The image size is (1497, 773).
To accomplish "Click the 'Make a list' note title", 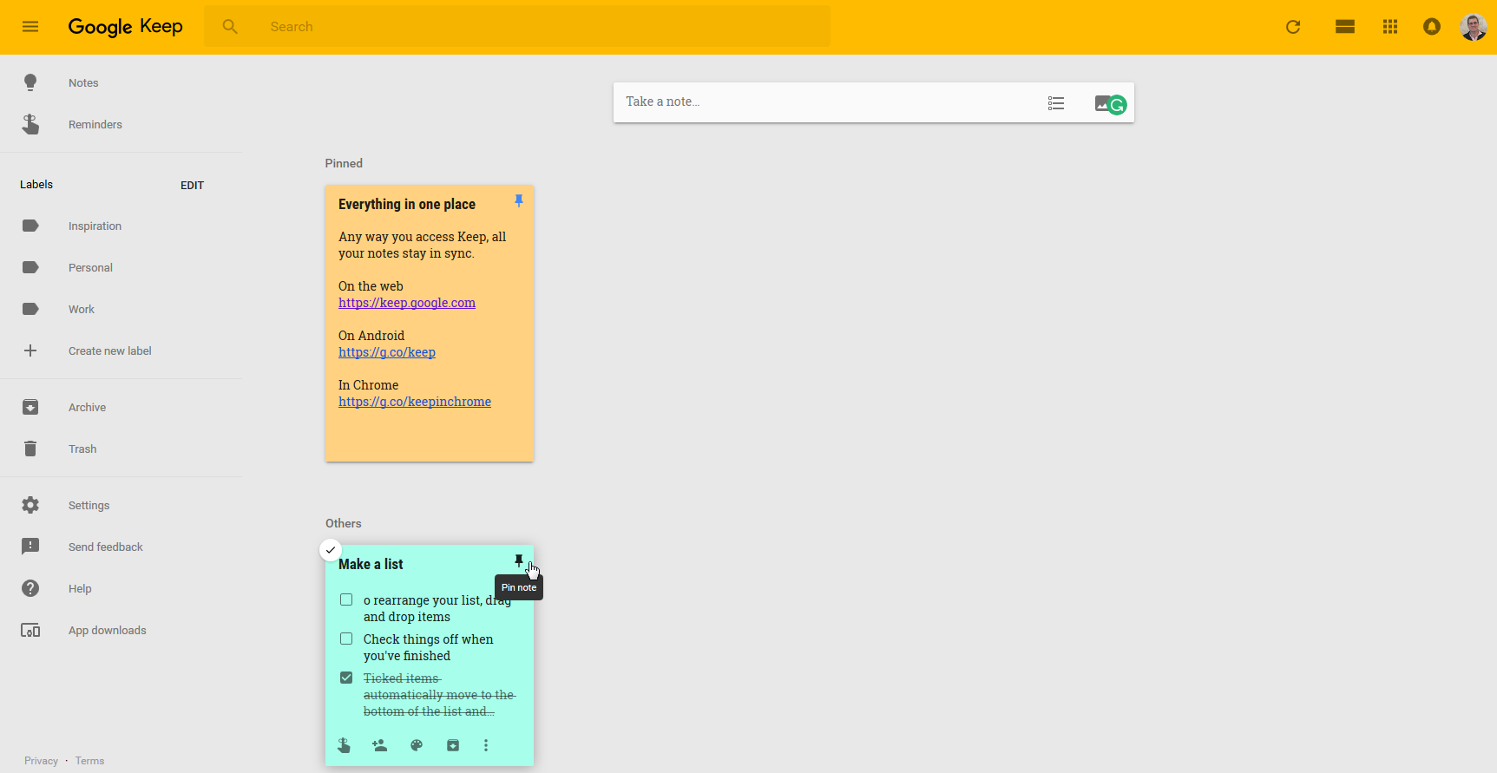I will pos(371,564).
